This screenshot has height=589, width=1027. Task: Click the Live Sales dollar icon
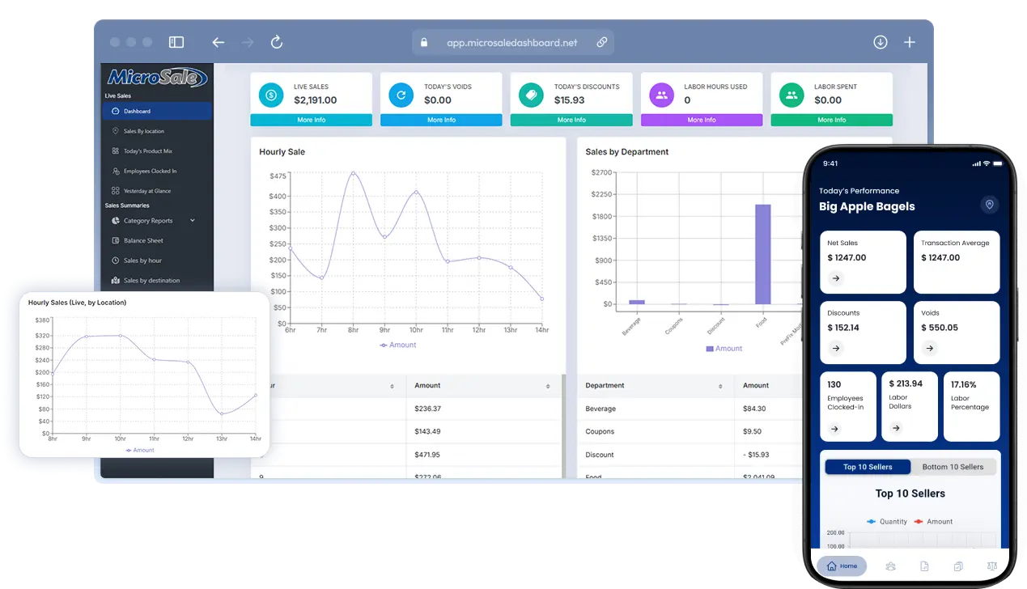pos(271,95)
